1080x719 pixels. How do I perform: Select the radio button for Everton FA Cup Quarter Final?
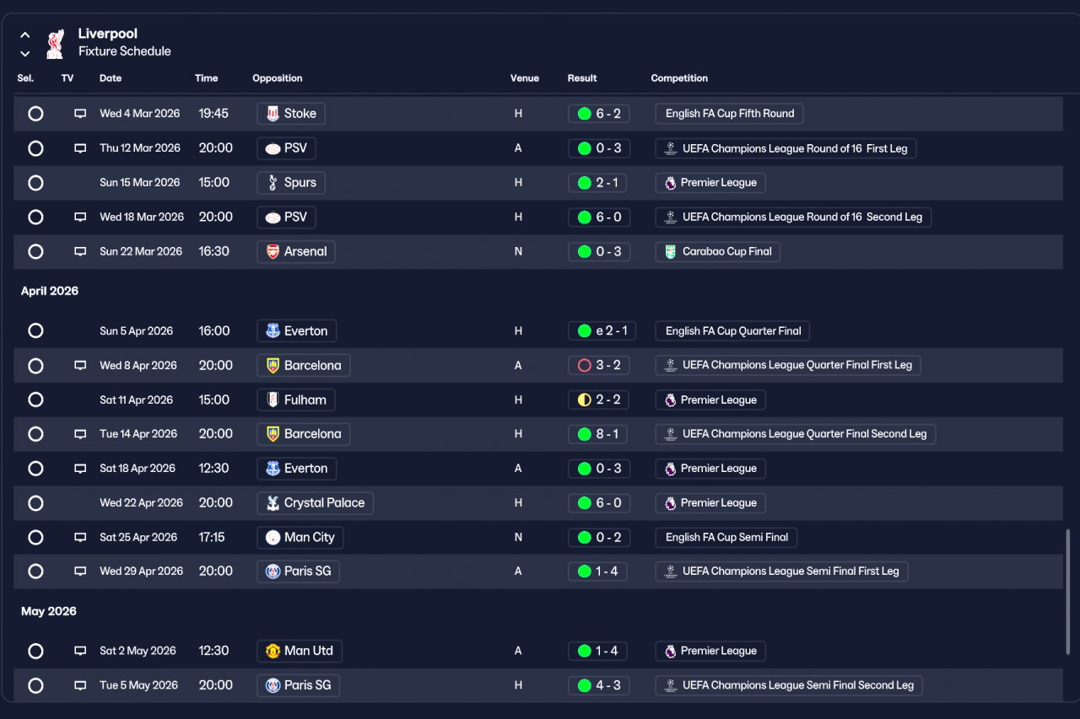pyautogui.click(x=35, y=331)
